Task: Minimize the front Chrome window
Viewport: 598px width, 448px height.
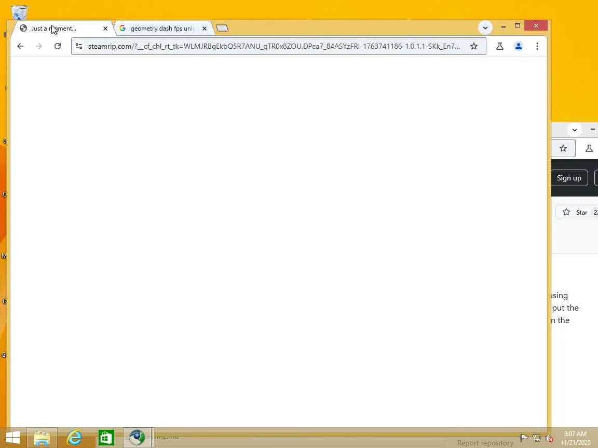Action: click(x=504, y=26)
